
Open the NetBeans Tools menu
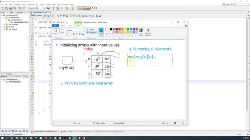[x=59, y=4]
